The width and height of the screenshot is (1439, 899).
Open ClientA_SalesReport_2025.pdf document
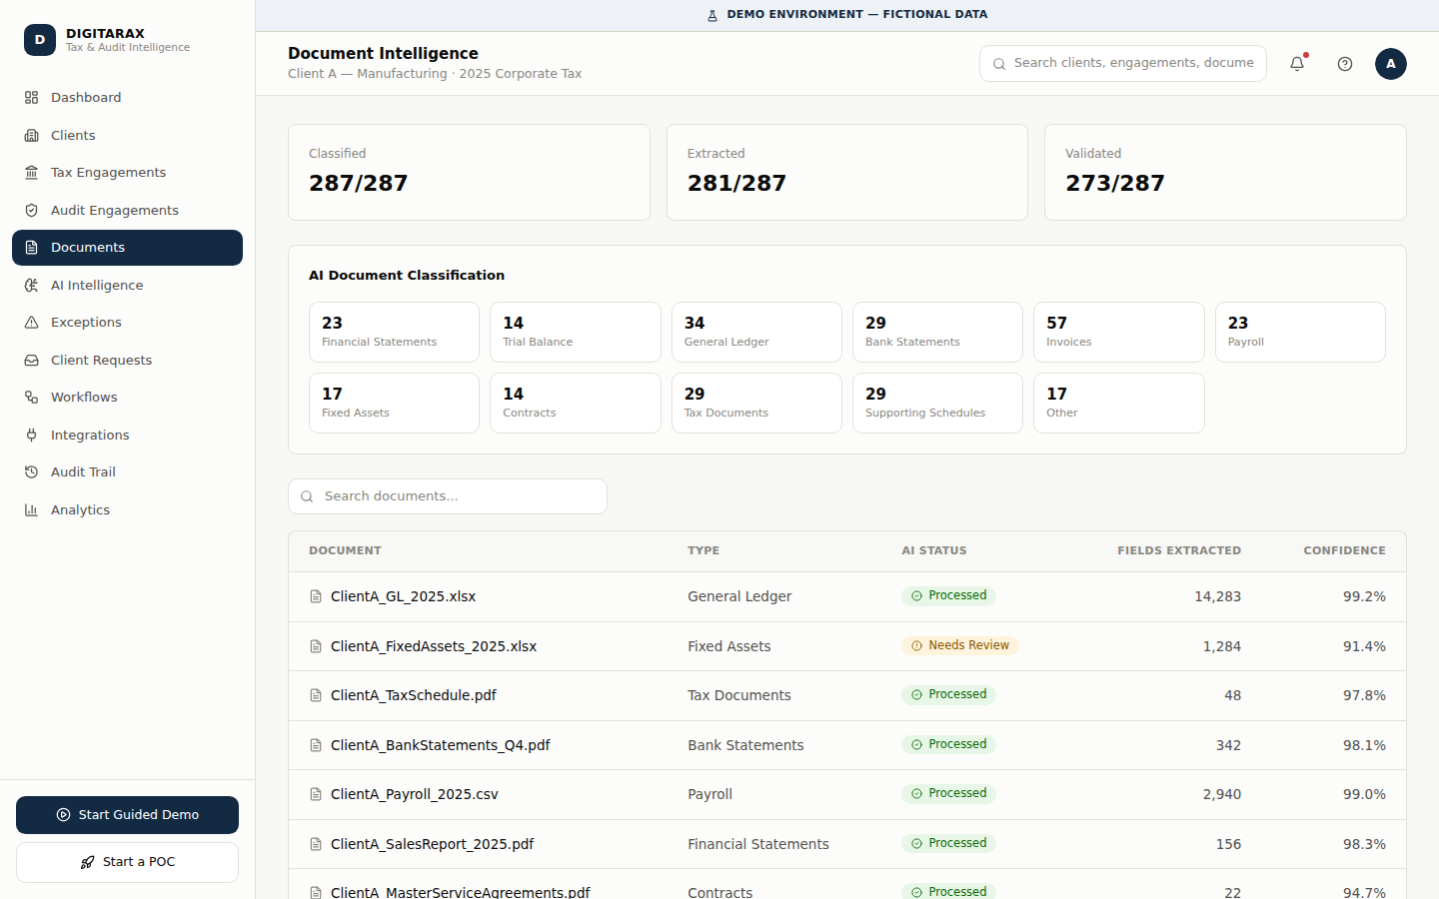[x=432, y=844]
